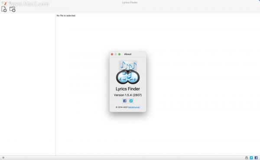Click the add folder toolbar icon
The image size is (260, 160).
pyautogui.click(x=13, y=9)
